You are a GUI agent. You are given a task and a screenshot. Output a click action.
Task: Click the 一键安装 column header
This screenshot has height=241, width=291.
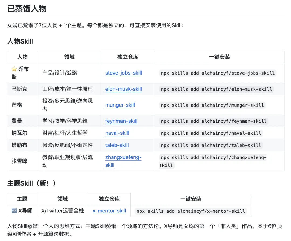[219, 57]
